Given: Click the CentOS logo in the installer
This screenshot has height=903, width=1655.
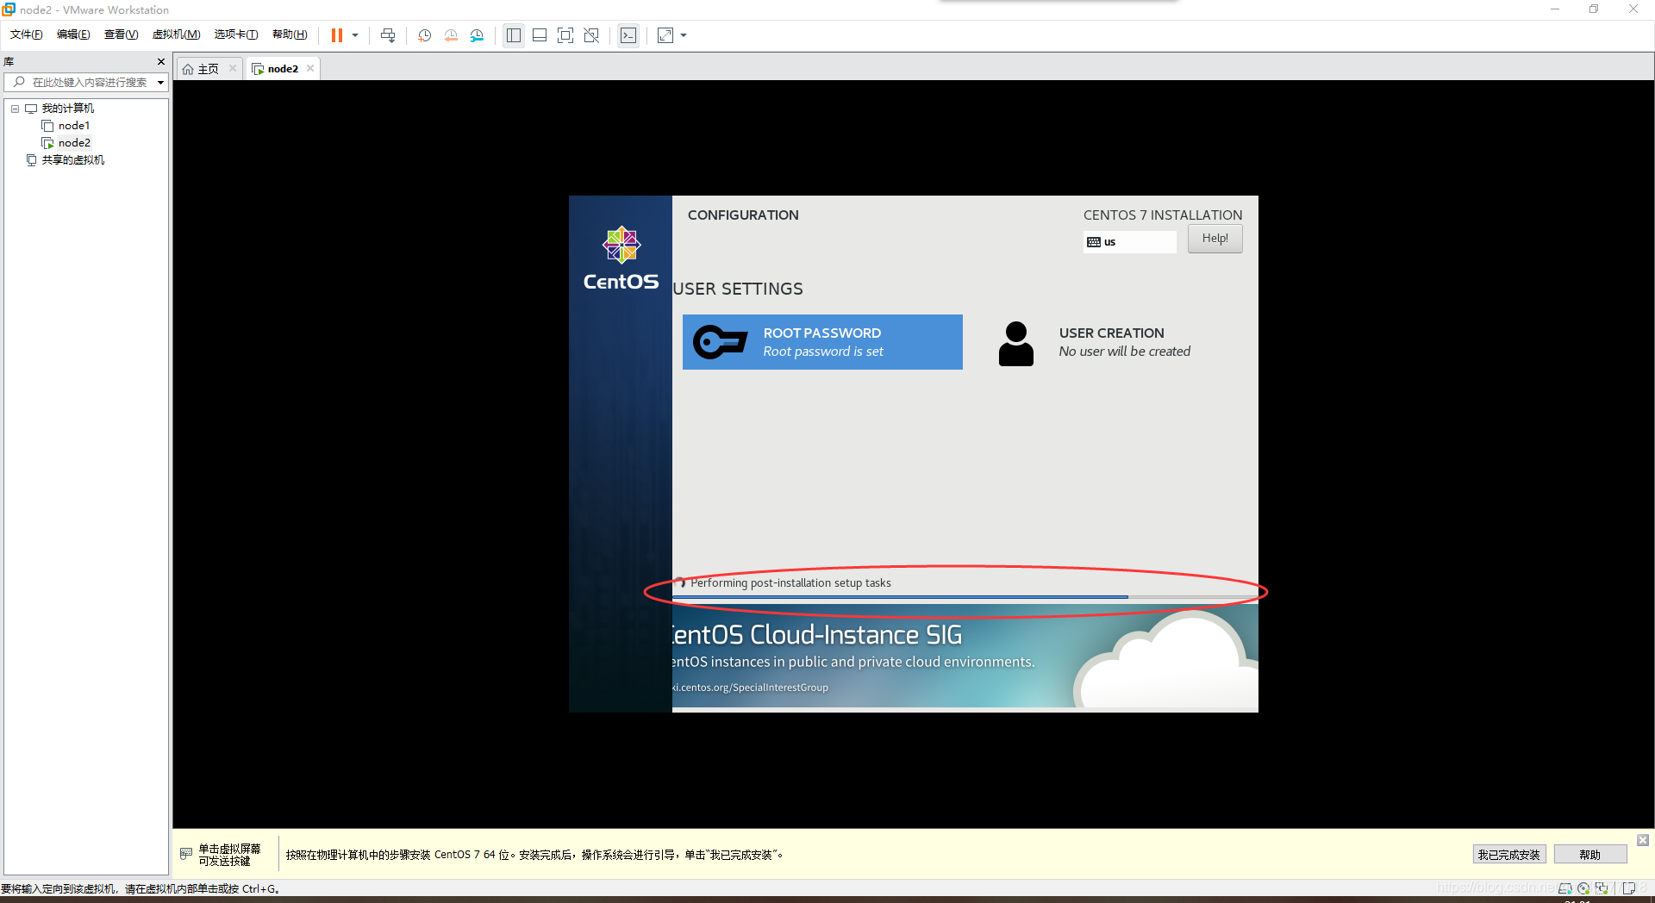Looking at the screenshot, I should click(621, 258).
